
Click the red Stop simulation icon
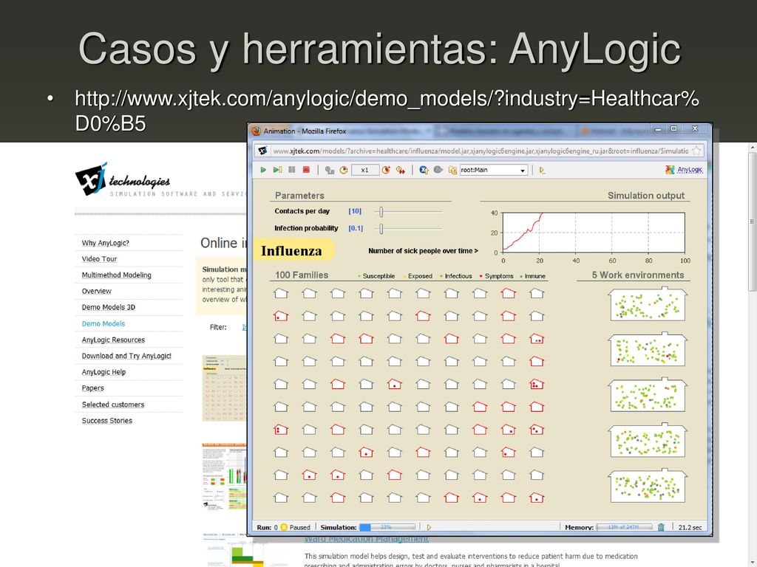[x=305, y=170]
